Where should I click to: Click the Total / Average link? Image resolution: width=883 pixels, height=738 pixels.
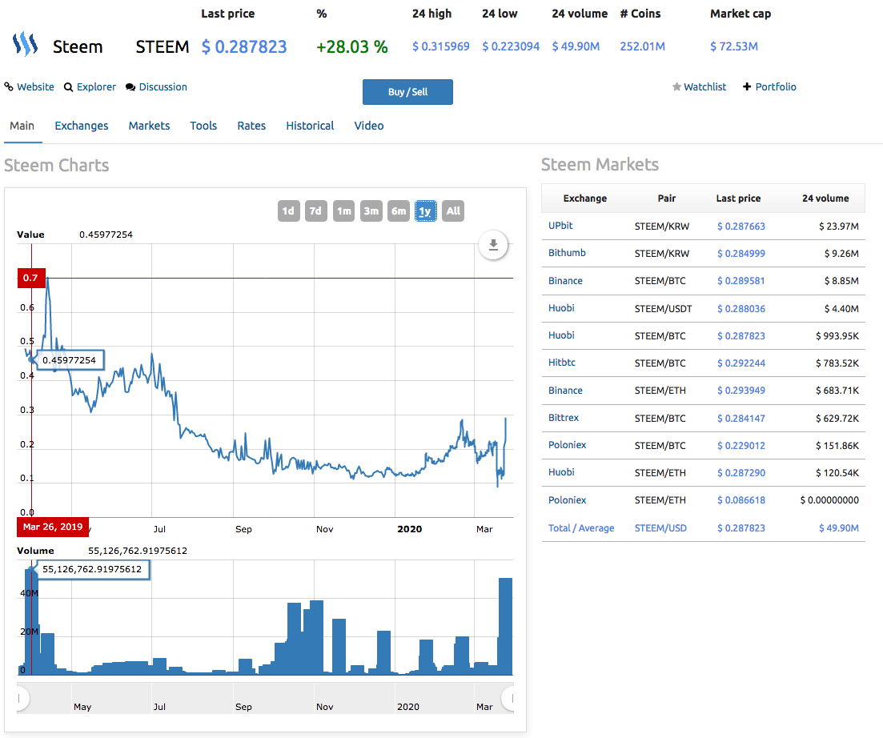(x=581, y=528)
